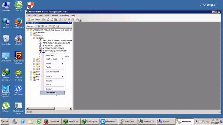Click the Stop square icon in Object Explorer
The height and width of the screenshot is (125, 223).
pos(46,26)
